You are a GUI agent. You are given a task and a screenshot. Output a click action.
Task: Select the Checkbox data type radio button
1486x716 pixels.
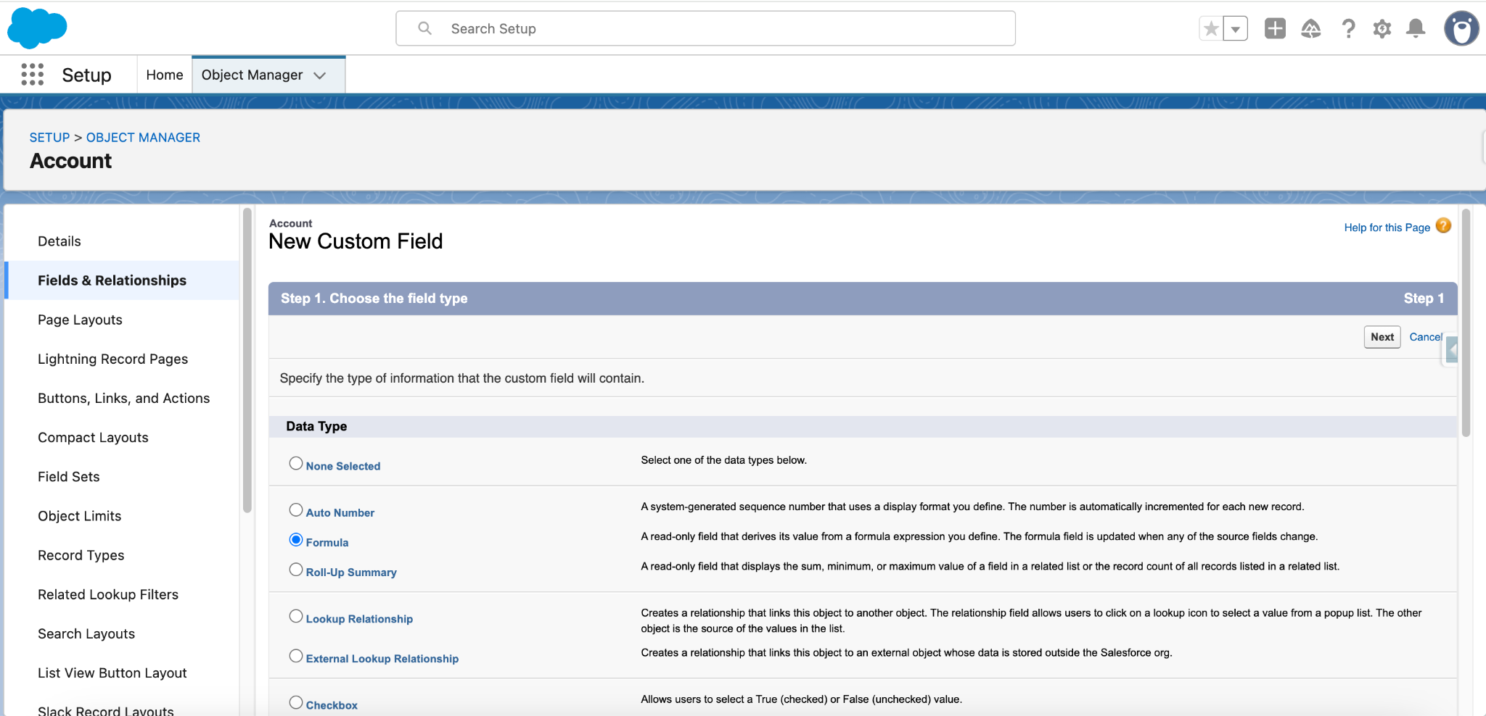point(296,702)
